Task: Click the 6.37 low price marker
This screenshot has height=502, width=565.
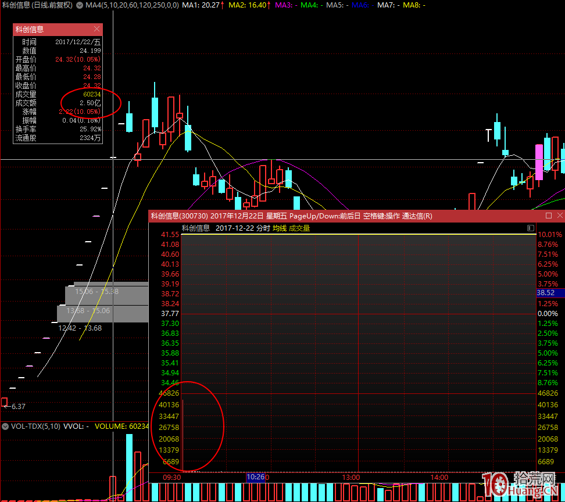Action: tap(19, 407)
